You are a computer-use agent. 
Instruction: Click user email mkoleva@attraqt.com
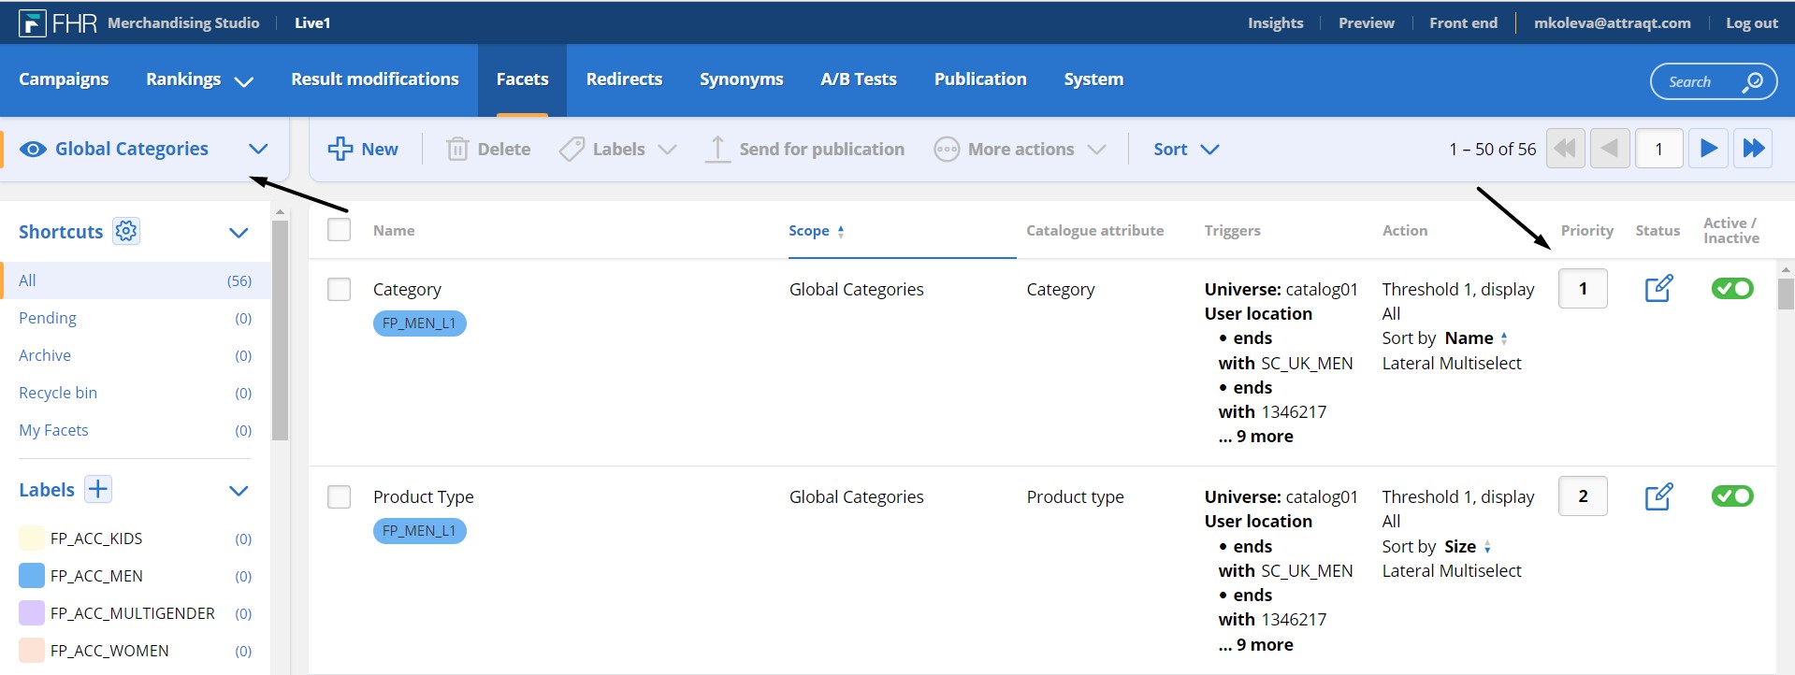pyautogui.click(x=1612, y=23)
